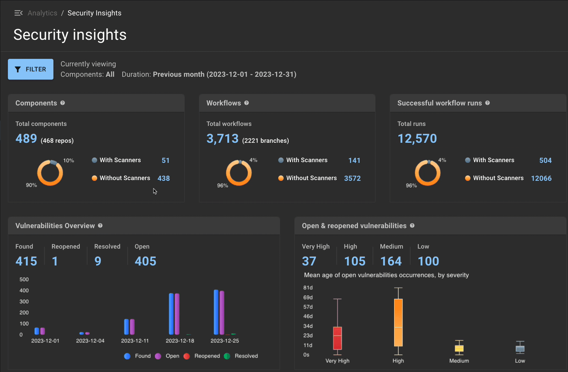This screenshot has width=568, height=372.
Task: Click the 2023-12-11 Found bar
Action: (x=127, y=327)
